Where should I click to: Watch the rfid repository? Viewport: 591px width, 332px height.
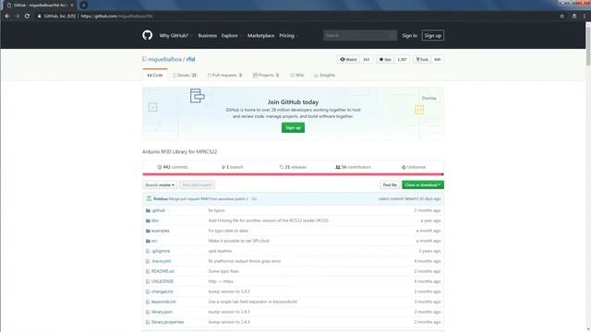[x=348, y=59]
